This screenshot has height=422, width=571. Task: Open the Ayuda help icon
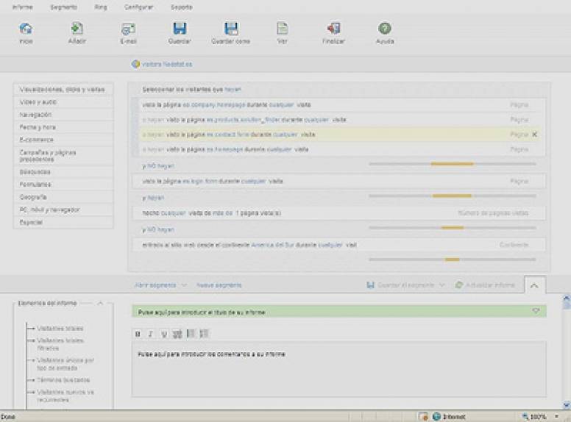pyautogui.click(x=384, y=29)
